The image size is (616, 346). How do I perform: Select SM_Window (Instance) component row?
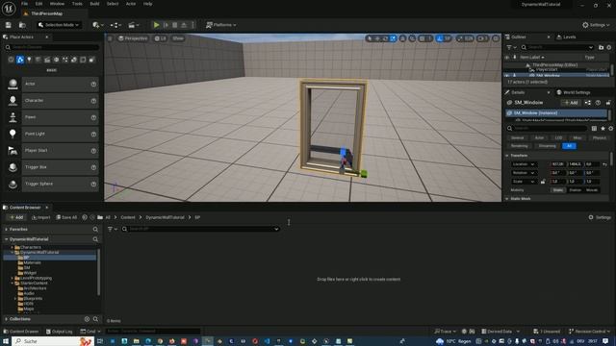pyautogui.click(x=556, y=113)
